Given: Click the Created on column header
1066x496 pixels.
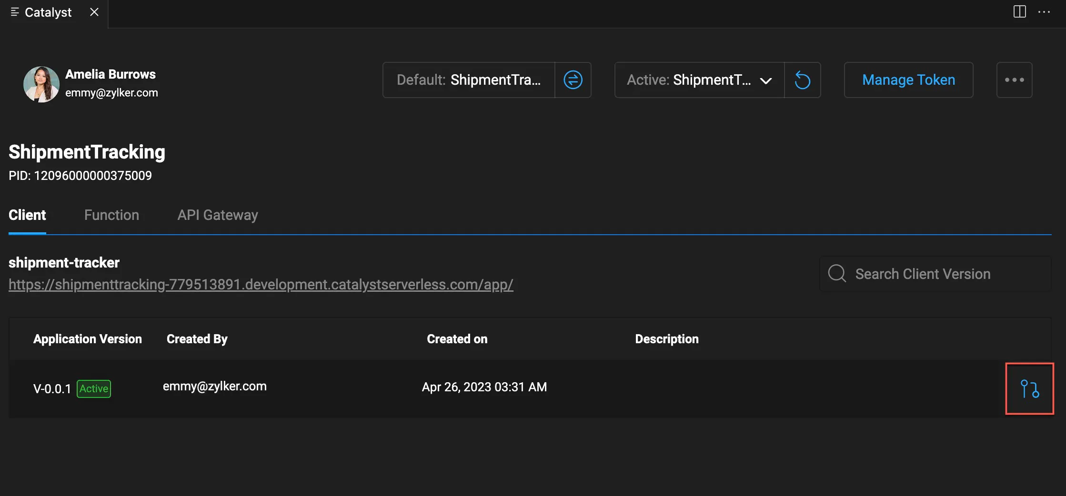Looking at the screenshot, I should point(457,339).
